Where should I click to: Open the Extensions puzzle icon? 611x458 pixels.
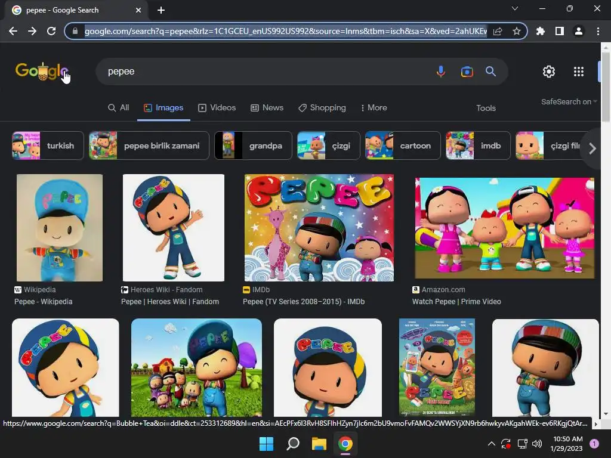click(541, 31)
